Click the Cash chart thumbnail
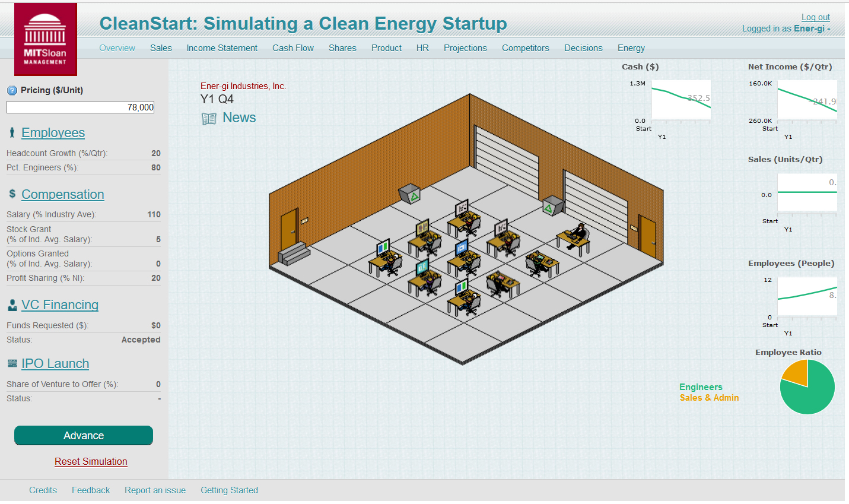The width and height of the screenshot is (849, 504). click(681, 101)
